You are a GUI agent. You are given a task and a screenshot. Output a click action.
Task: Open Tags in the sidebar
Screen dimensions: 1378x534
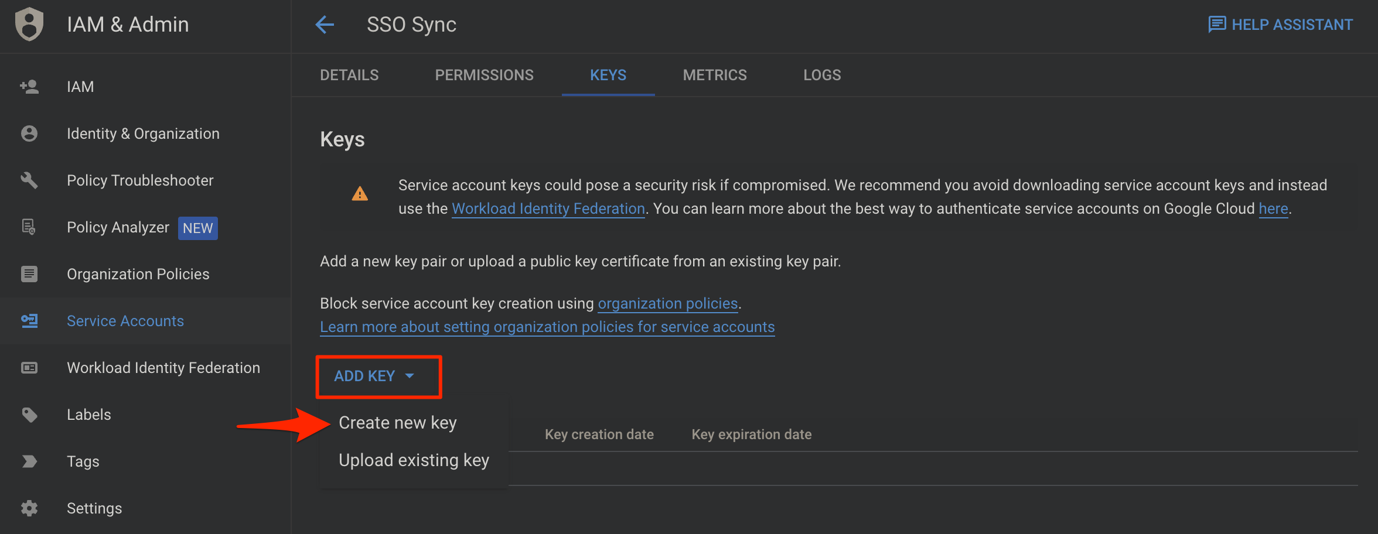click(83, 461)
